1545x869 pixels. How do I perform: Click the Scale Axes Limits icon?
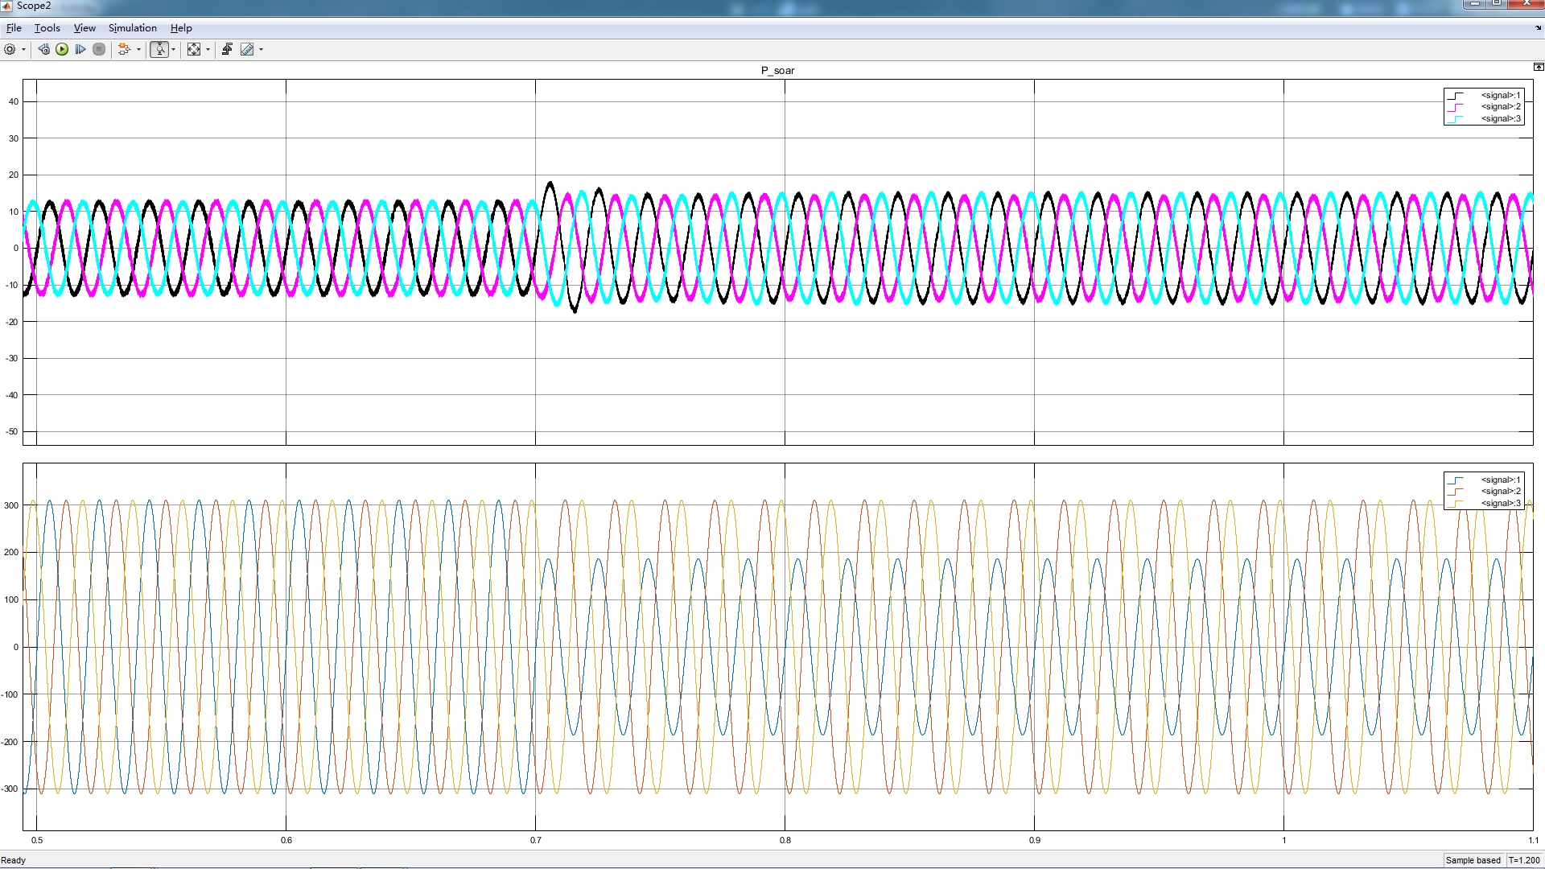(x=194, y=50)
